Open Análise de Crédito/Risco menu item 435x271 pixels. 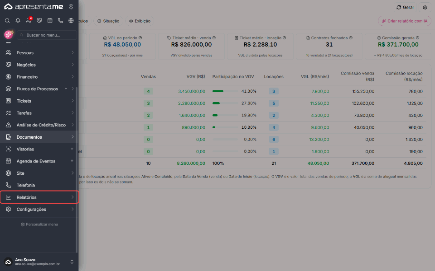pyautogui.click(x=39, y=125)
